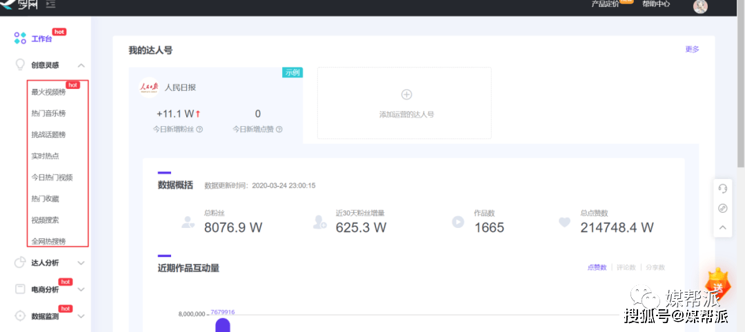Open 今日热门视频 in the sidebar
The width and height of the screenshot is (745, 332).
coord(52,178)
